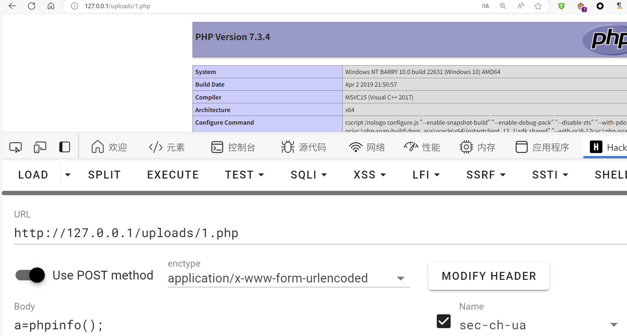Image resolution: width=627 pixels, height=336 pixels.
Task: Click the inspect element picker icon
Action: pyautogui.click(x=15, y=147)
